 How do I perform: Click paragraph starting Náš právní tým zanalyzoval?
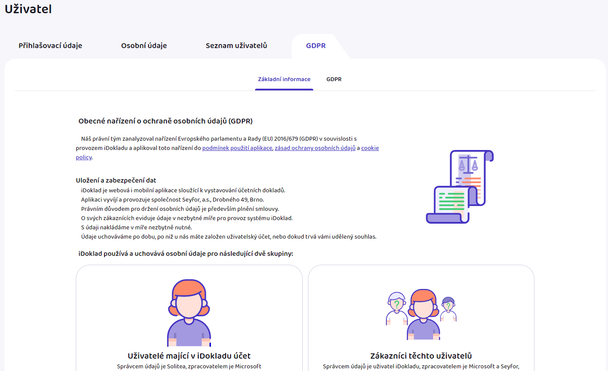pyautogui.click(x=227, y=148)
